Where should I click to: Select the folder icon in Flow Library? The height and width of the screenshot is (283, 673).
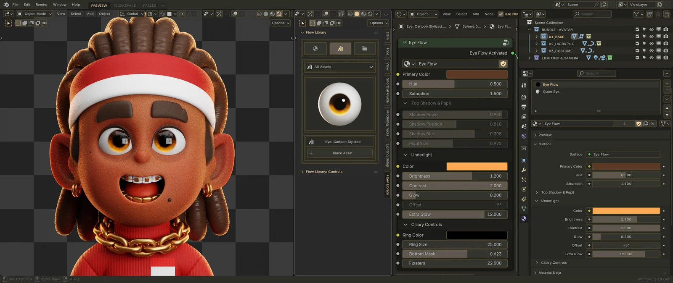(365, 49)
